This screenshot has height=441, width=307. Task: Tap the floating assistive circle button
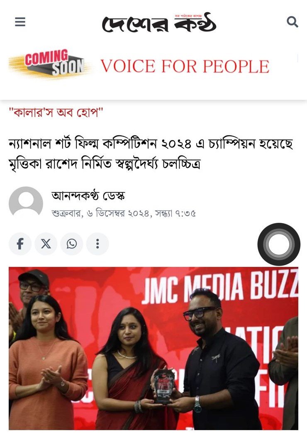pyautogui.click(x=279, y=244)
